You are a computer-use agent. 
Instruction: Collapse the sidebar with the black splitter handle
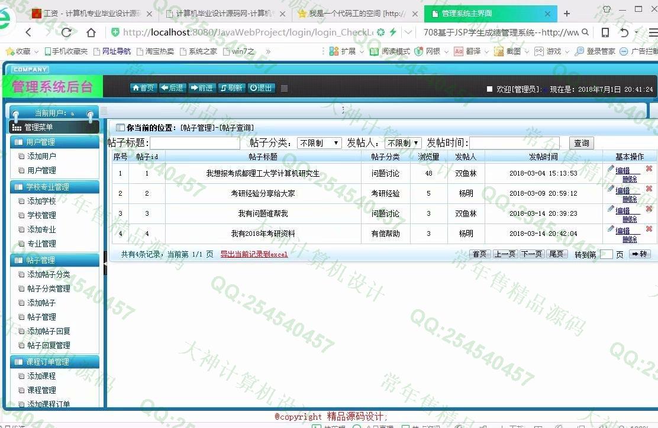tap(105, 263)
